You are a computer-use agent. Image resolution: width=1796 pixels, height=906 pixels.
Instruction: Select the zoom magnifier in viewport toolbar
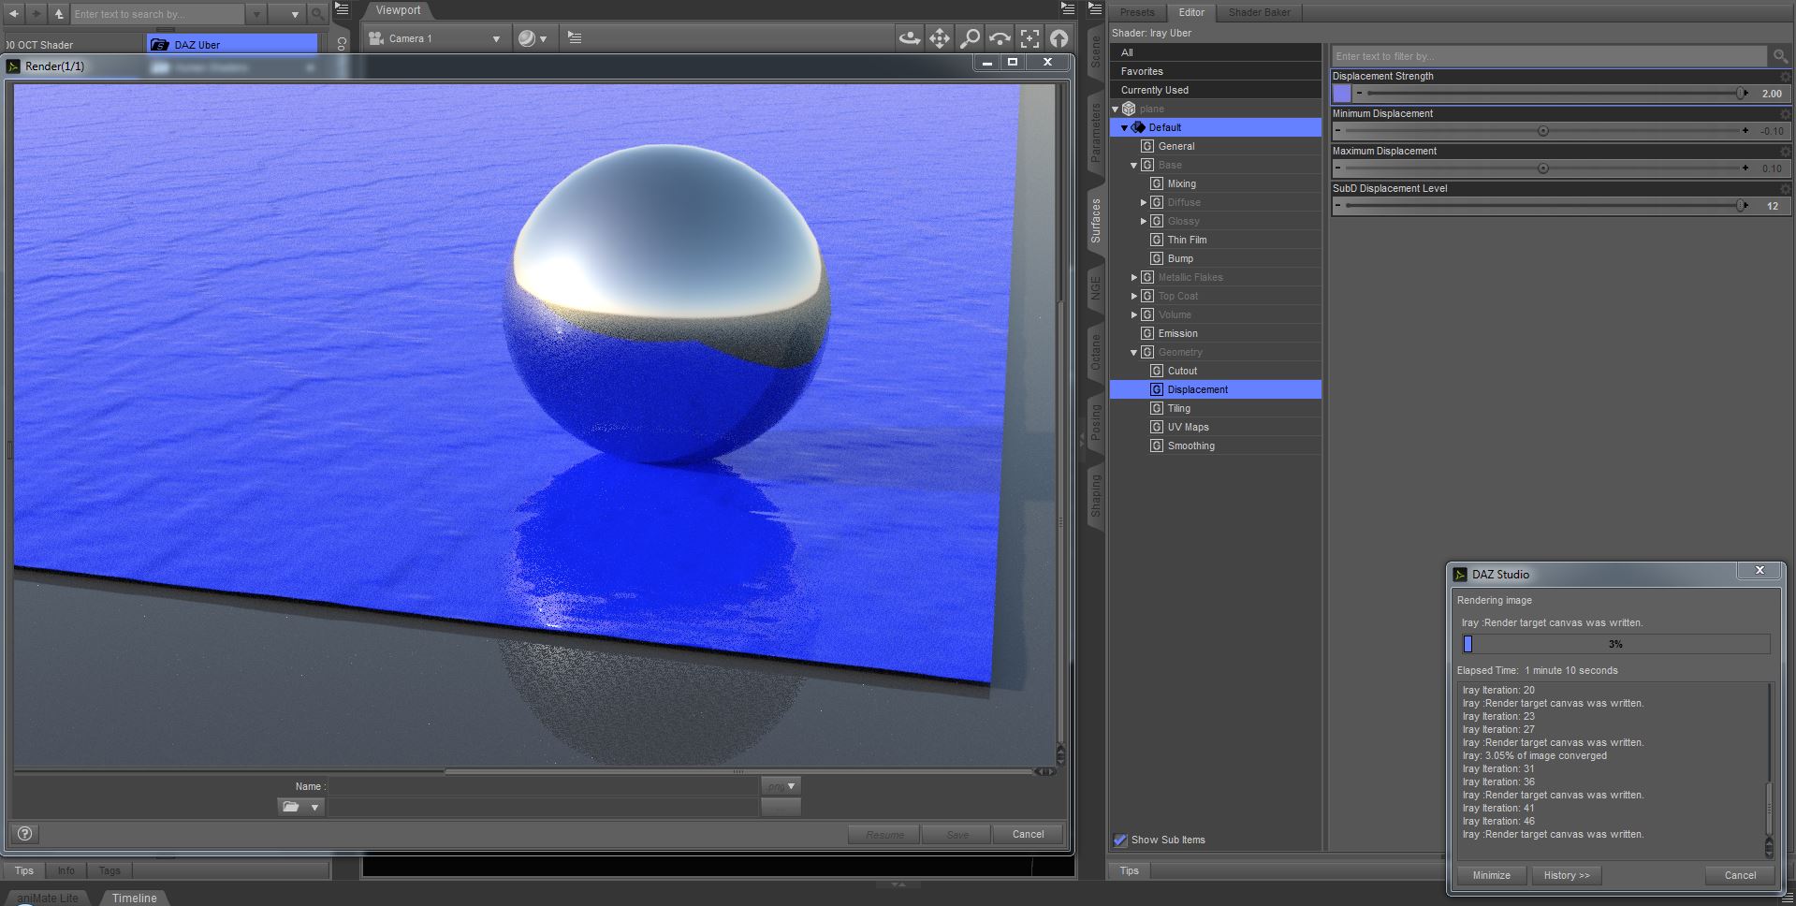pyautogui.click(x=970, y=38)
